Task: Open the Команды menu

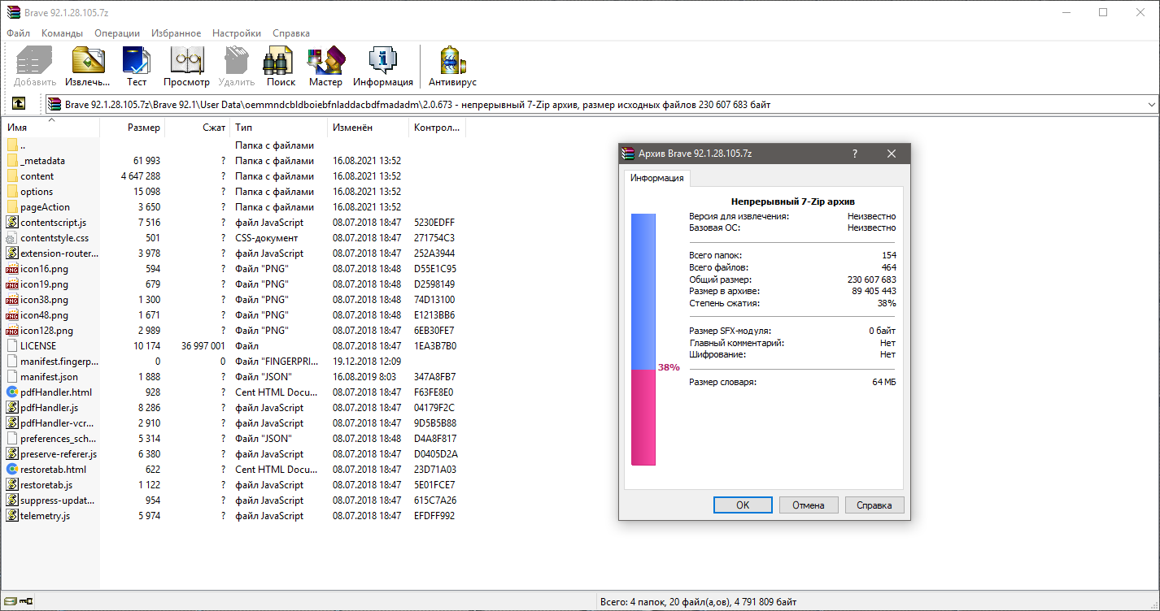Action: [63, 33]
